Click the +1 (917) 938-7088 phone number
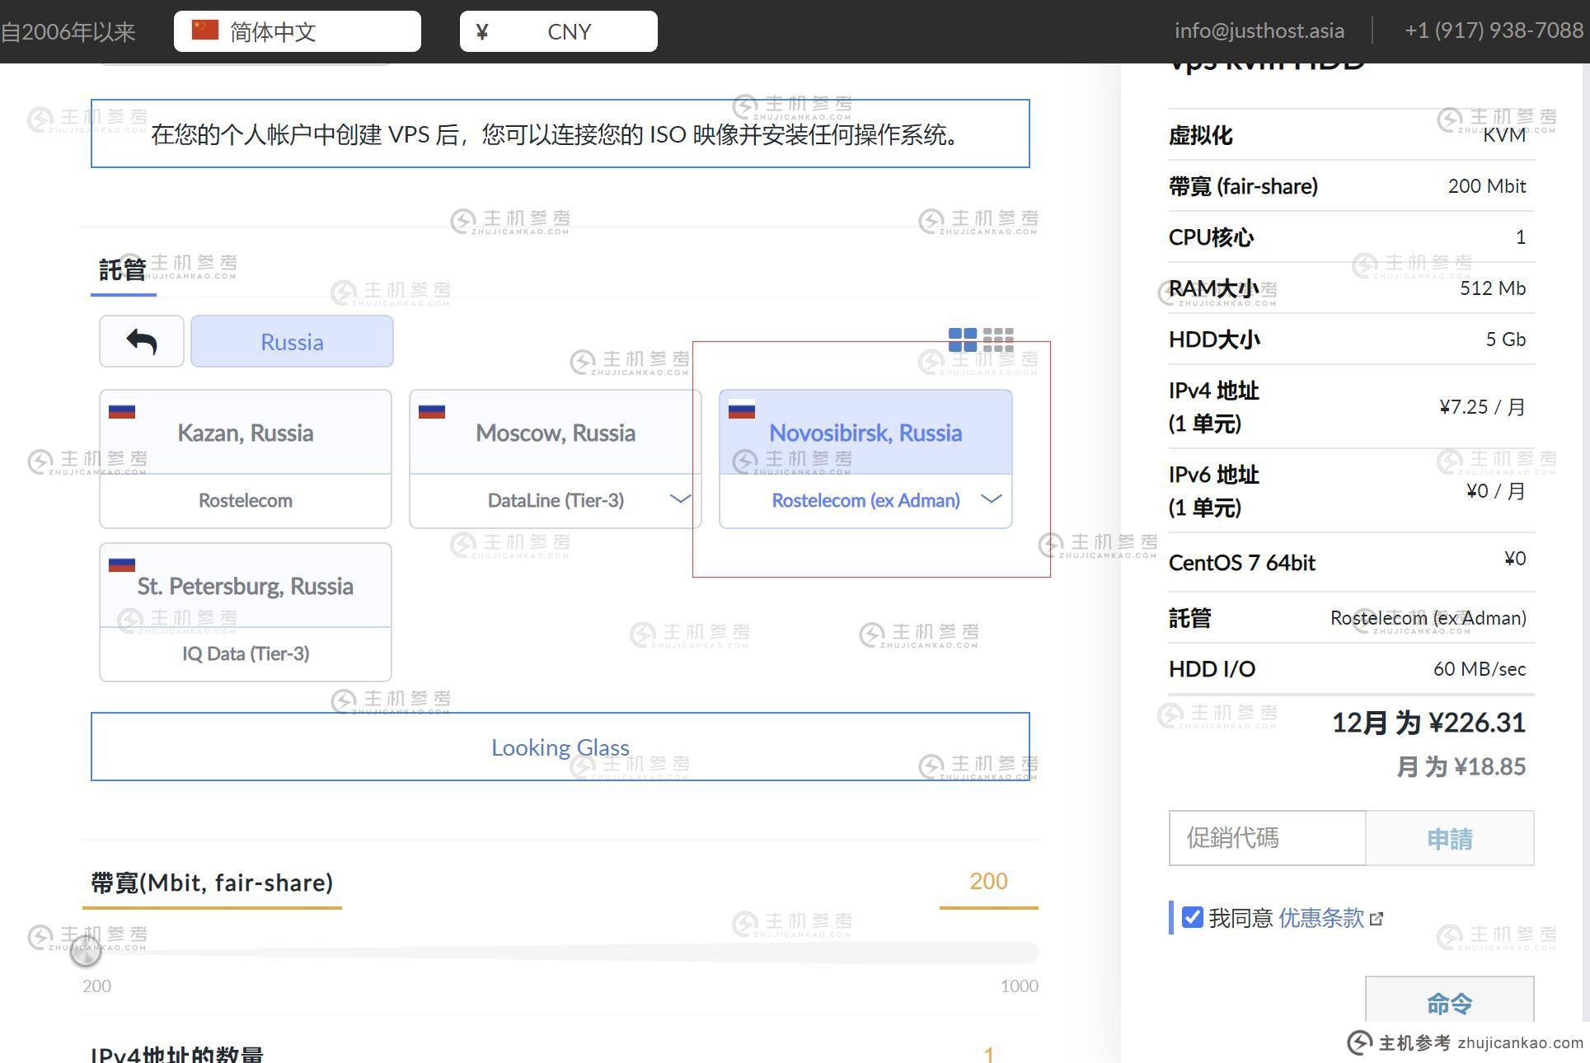1590x1063 pixels. [1494, 30]
